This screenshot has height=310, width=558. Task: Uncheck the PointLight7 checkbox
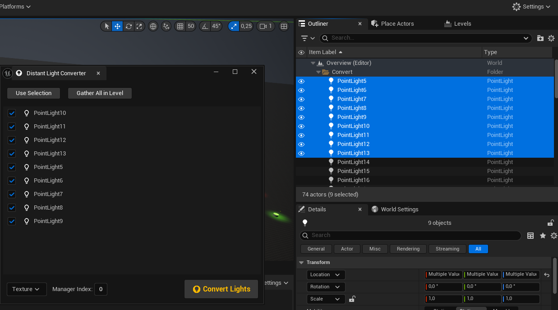pos(12,194)
